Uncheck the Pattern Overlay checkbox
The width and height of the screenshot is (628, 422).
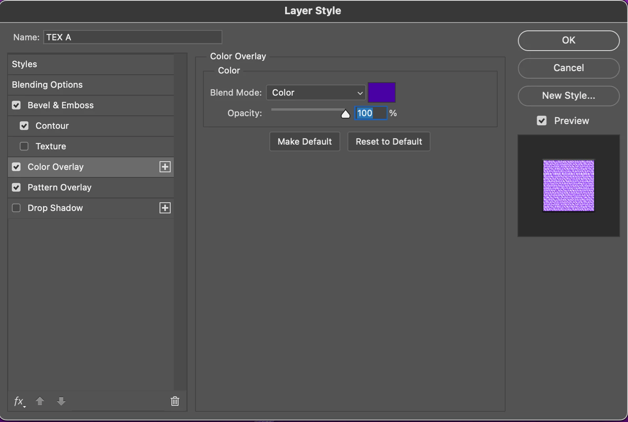coord(16,187)
